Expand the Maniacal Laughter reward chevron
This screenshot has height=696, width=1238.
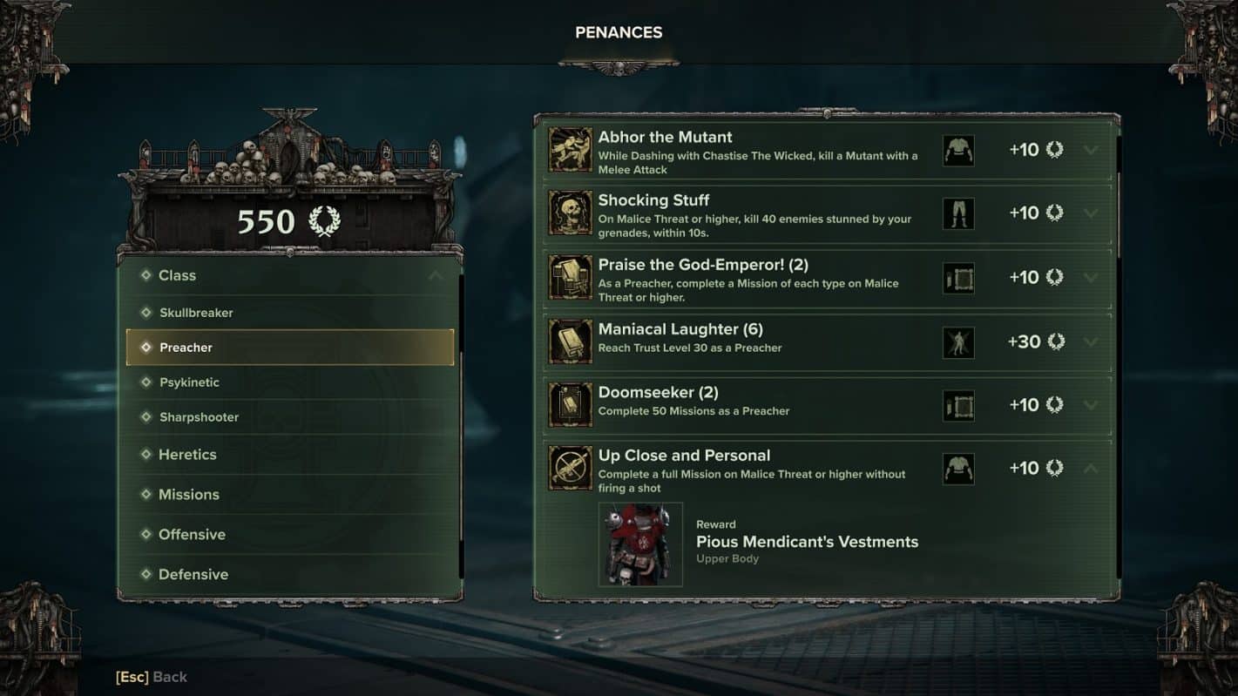pyautogui.click(x=1091, y=341)
